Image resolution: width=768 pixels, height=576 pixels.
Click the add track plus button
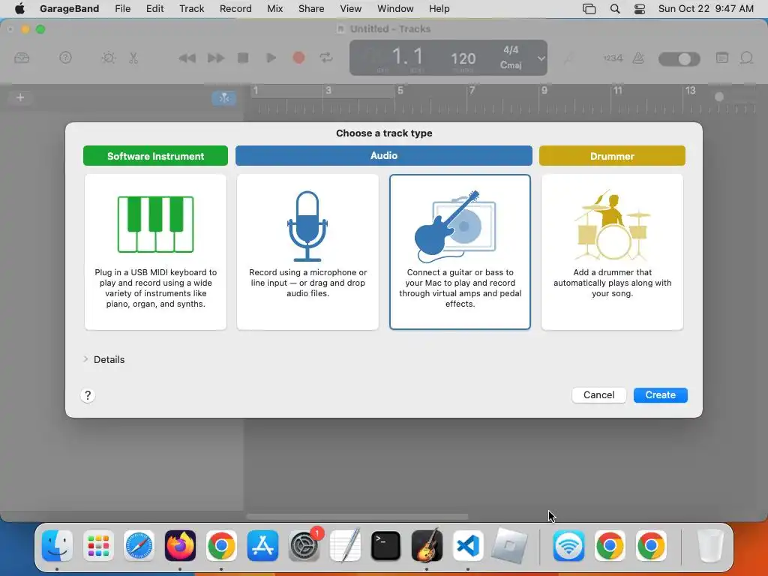20,97
